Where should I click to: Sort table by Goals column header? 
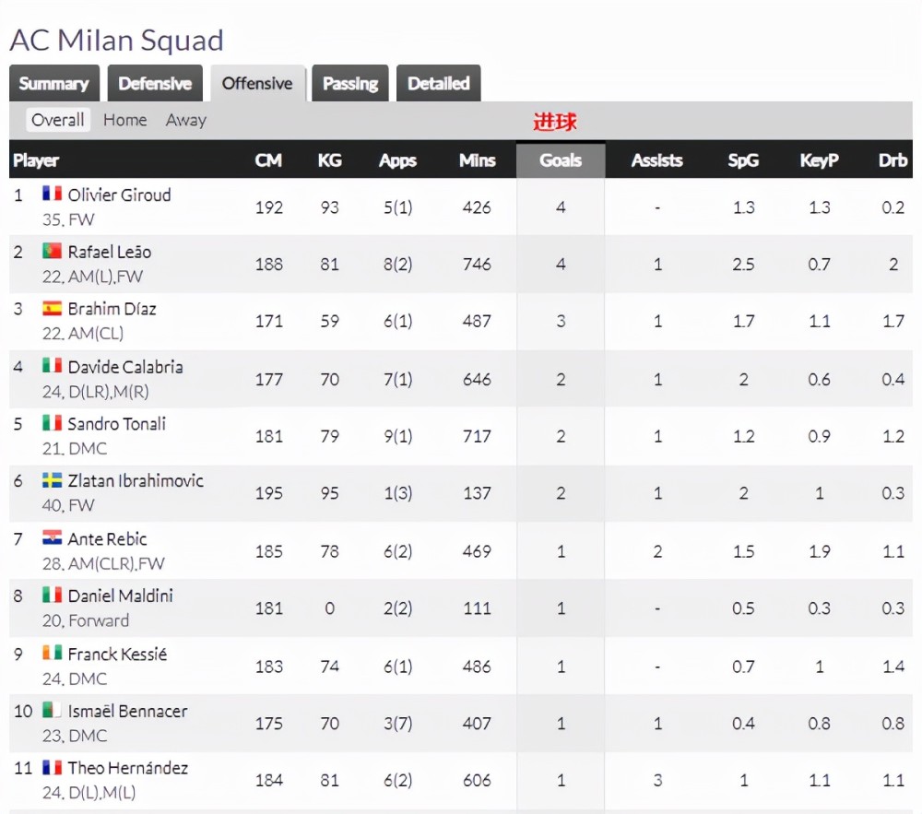[x=561, y=159]
